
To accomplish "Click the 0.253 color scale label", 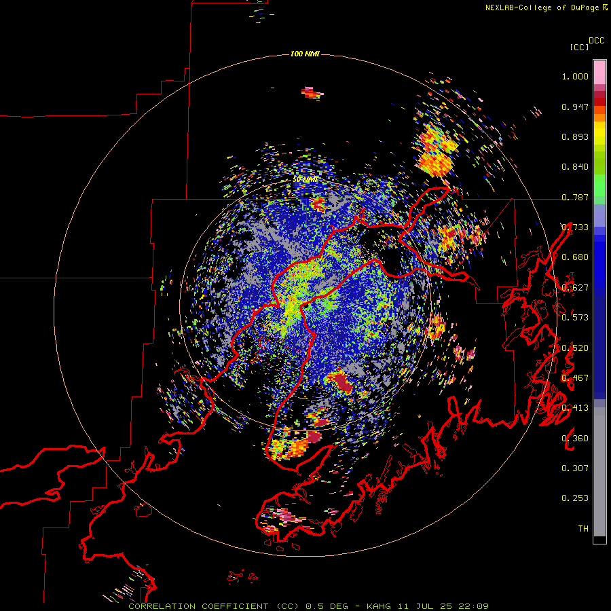I will pos(575,498).
